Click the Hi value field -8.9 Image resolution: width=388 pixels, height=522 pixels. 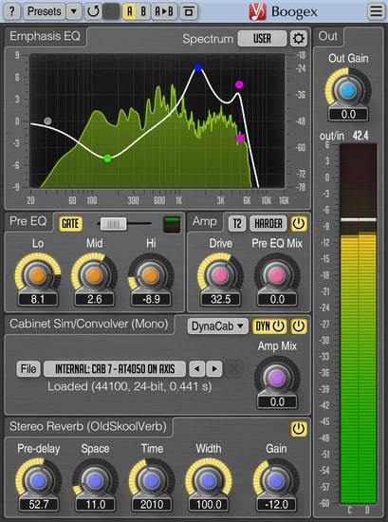(x=151, y=299)
